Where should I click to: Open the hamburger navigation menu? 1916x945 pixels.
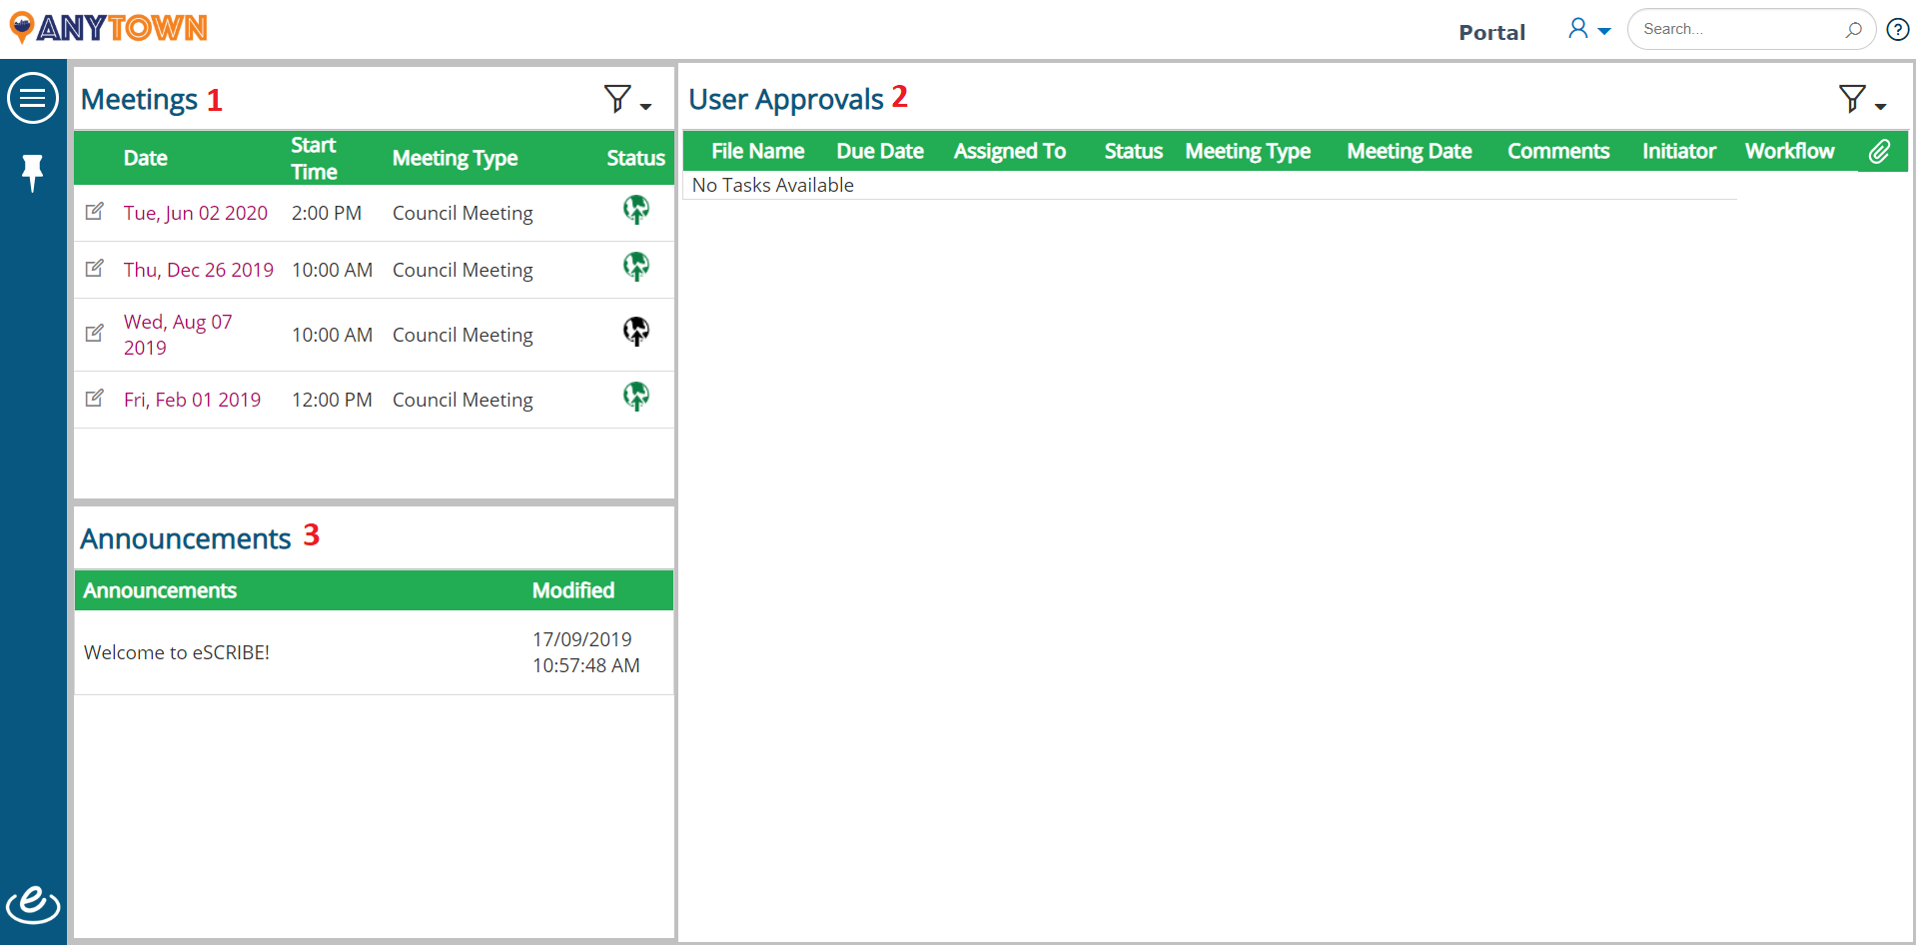(x=33, y=98)
